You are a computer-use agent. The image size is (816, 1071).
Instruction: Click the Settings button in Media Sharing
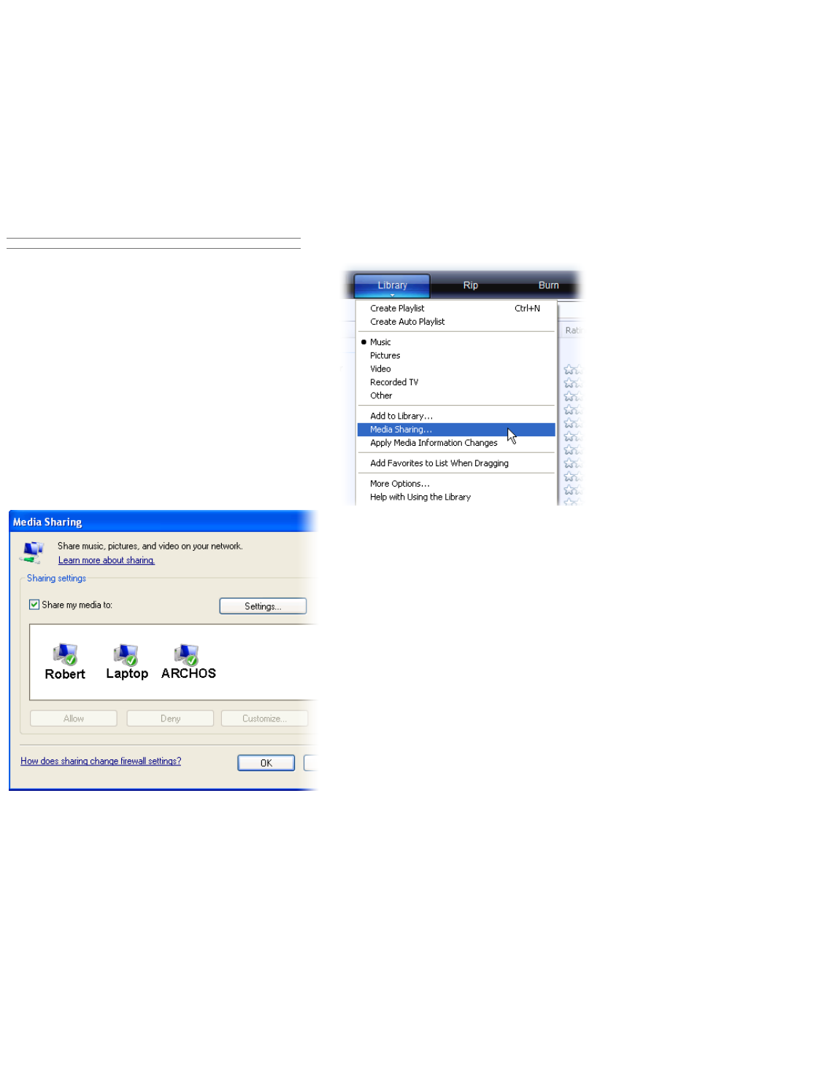[x=263, y=606]
